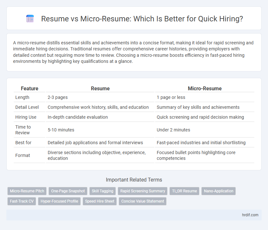Open the Nano-Application tag
Image resolution: width=268 pixels, height=230 pixels.
[219, 191]
